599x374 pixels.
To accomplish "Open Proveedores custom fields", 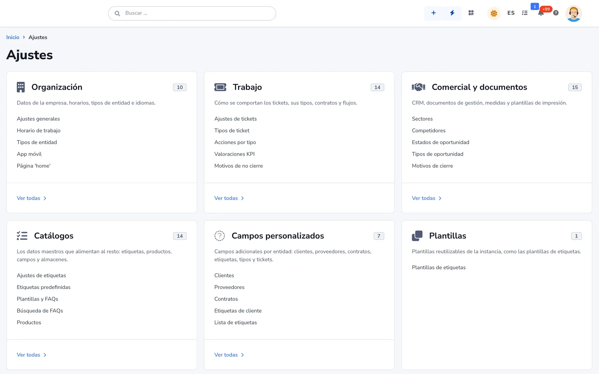I will (229, 287).
